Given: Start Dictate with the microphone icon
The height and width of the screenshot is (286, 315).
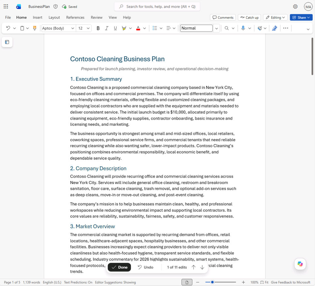Looking at the screenshot, I should coord(243,28).
